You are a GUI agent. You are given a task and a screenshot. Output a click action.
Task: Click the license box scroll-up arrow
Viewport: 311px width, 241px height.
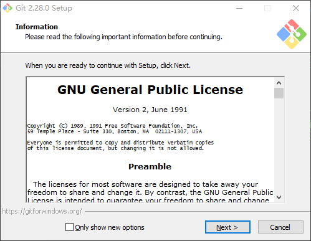tap(279, 83)
